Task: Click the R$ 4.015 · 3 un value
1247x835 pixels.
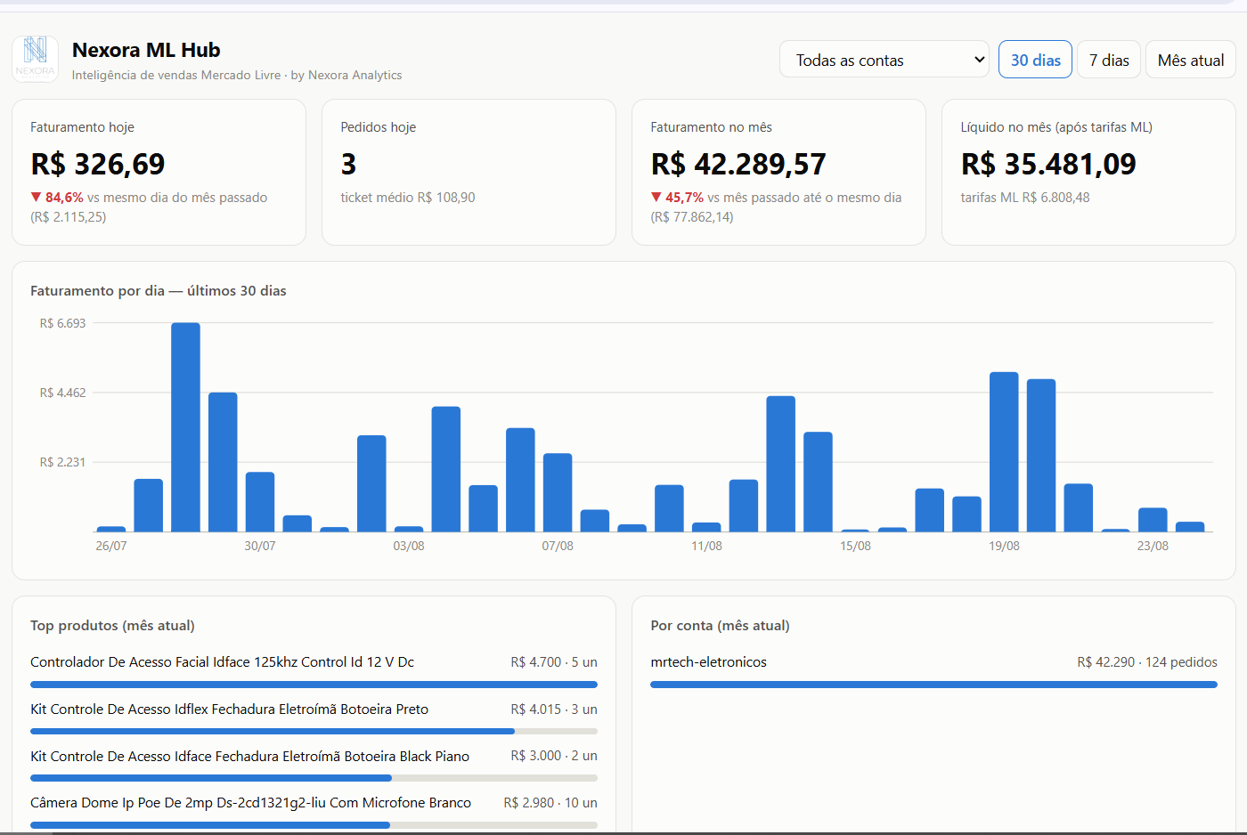Action: [554, 709]
